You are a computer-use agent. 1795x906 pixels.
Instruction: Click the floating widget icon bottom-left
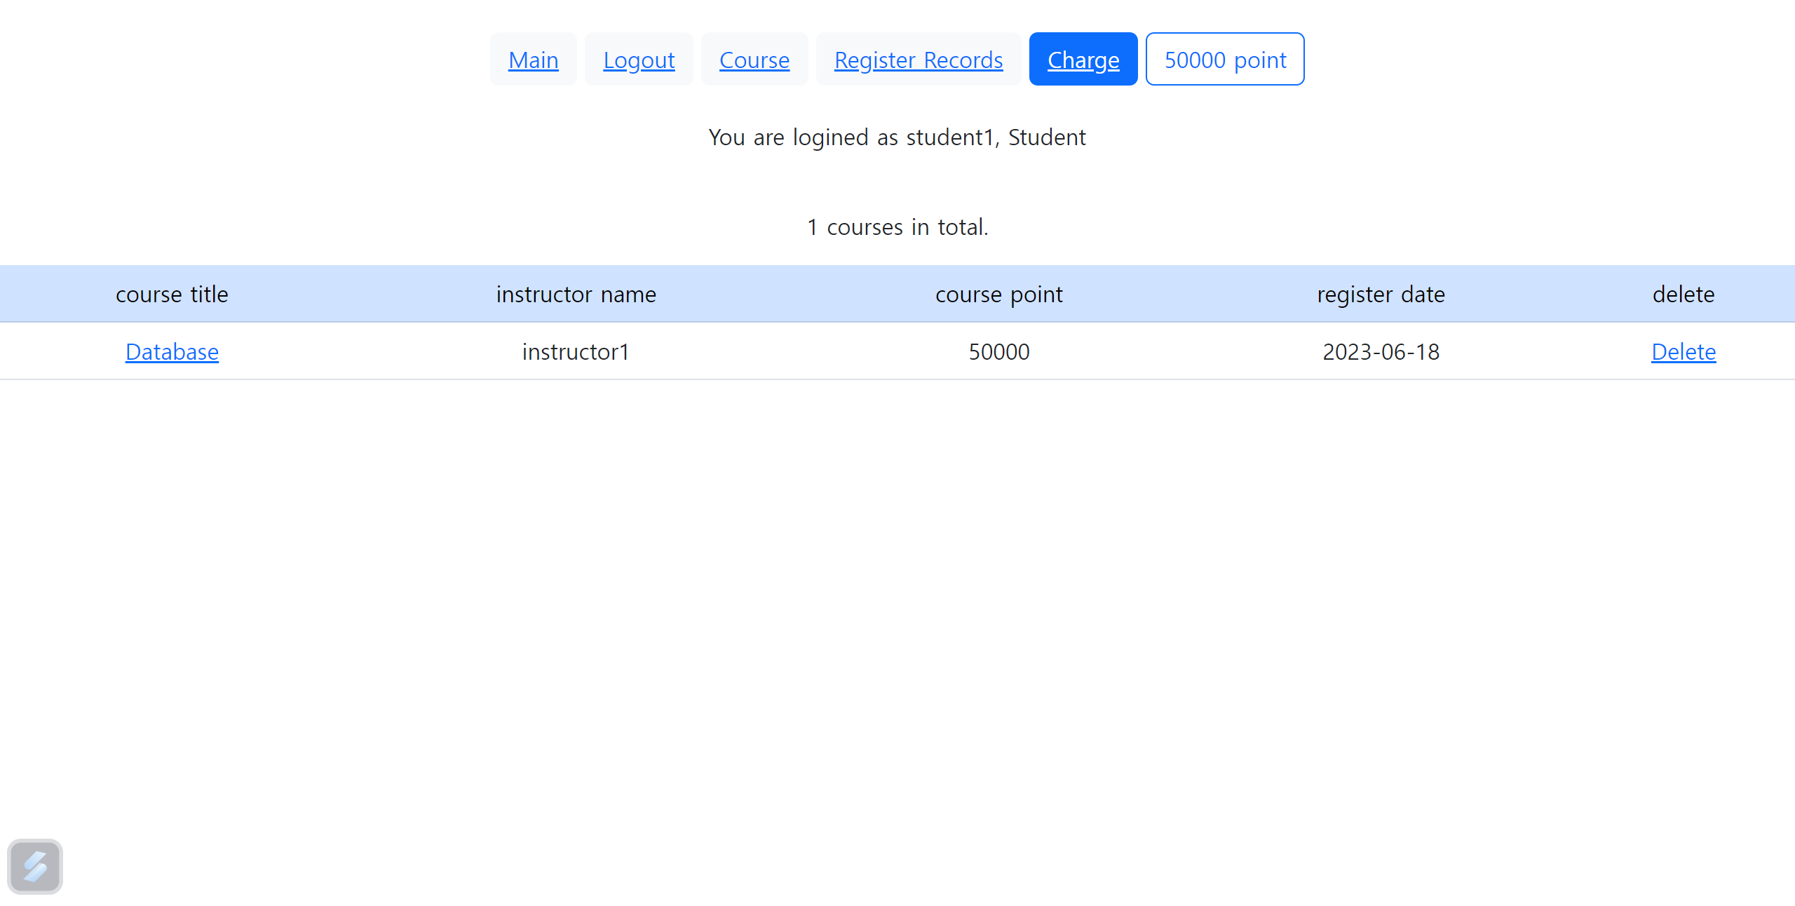point(35,867)
